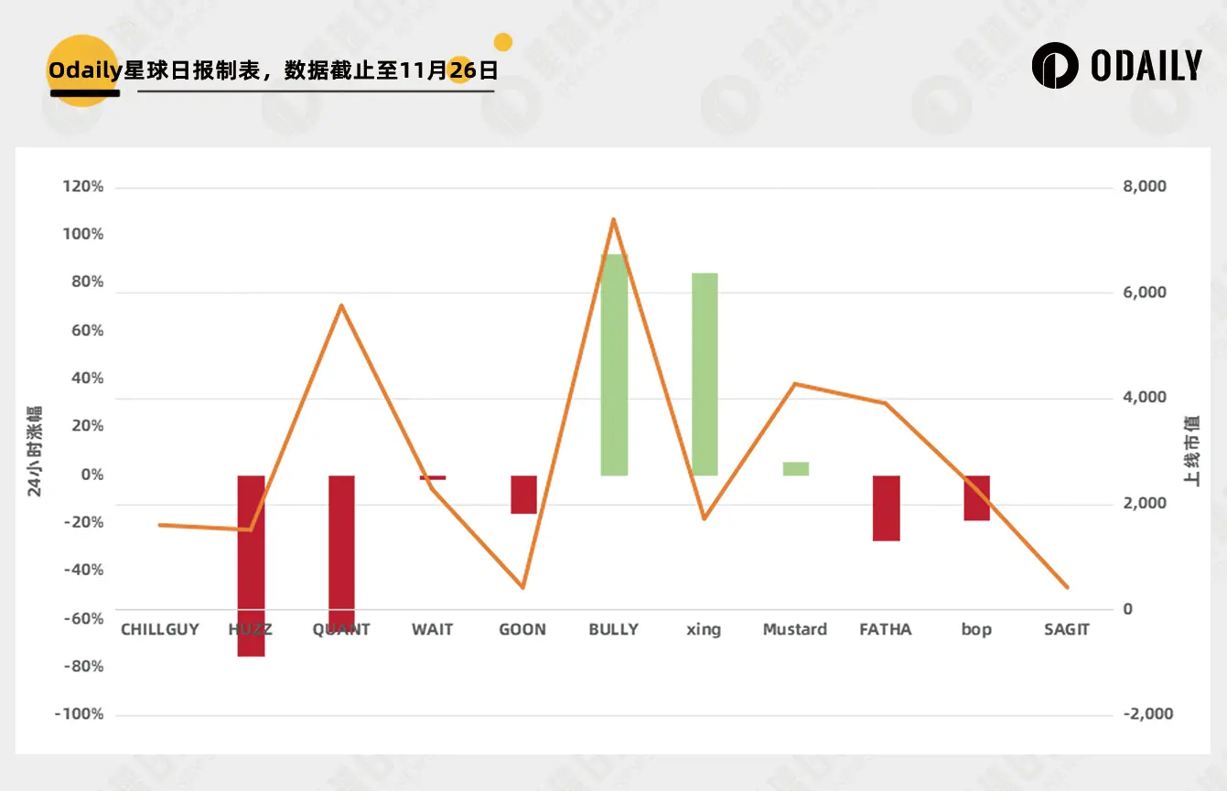Click the small yellow dot above the title
The height and width of the screenshot is (791, 1227).
tap(502, 42)
